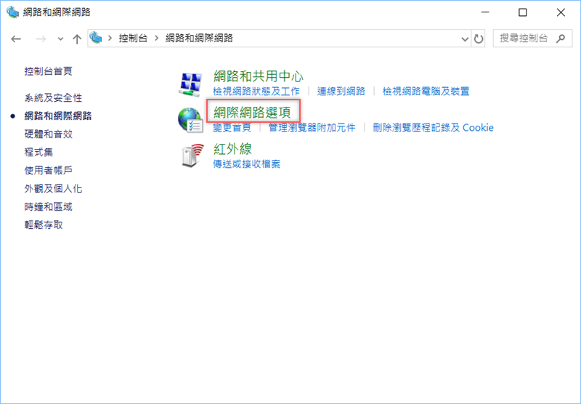The width and height of the screenshot is (581, 404).
Task: Open 外觀及個人化 in sidebar
Action: tap(53, 189)
